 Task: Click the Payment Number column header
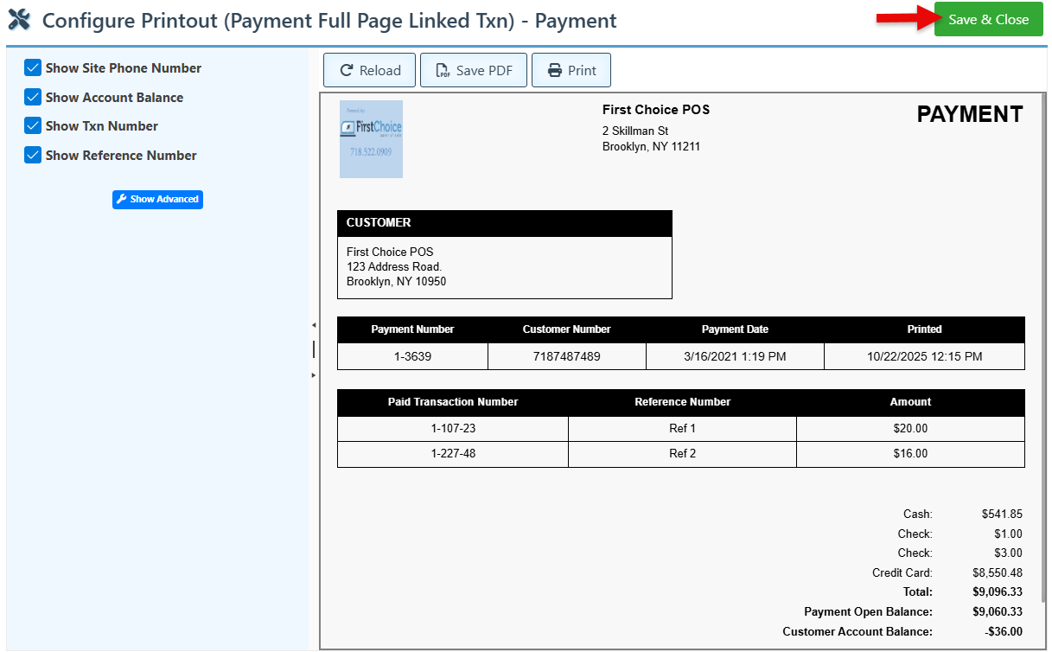(x=412, y=329)
